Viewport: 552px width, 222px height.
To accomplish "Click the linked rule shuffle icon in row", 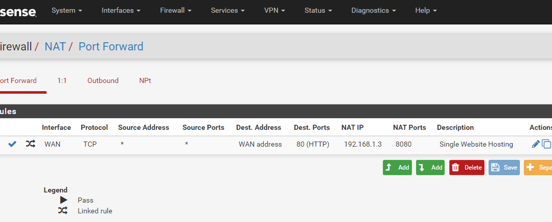I will [30, 144].
